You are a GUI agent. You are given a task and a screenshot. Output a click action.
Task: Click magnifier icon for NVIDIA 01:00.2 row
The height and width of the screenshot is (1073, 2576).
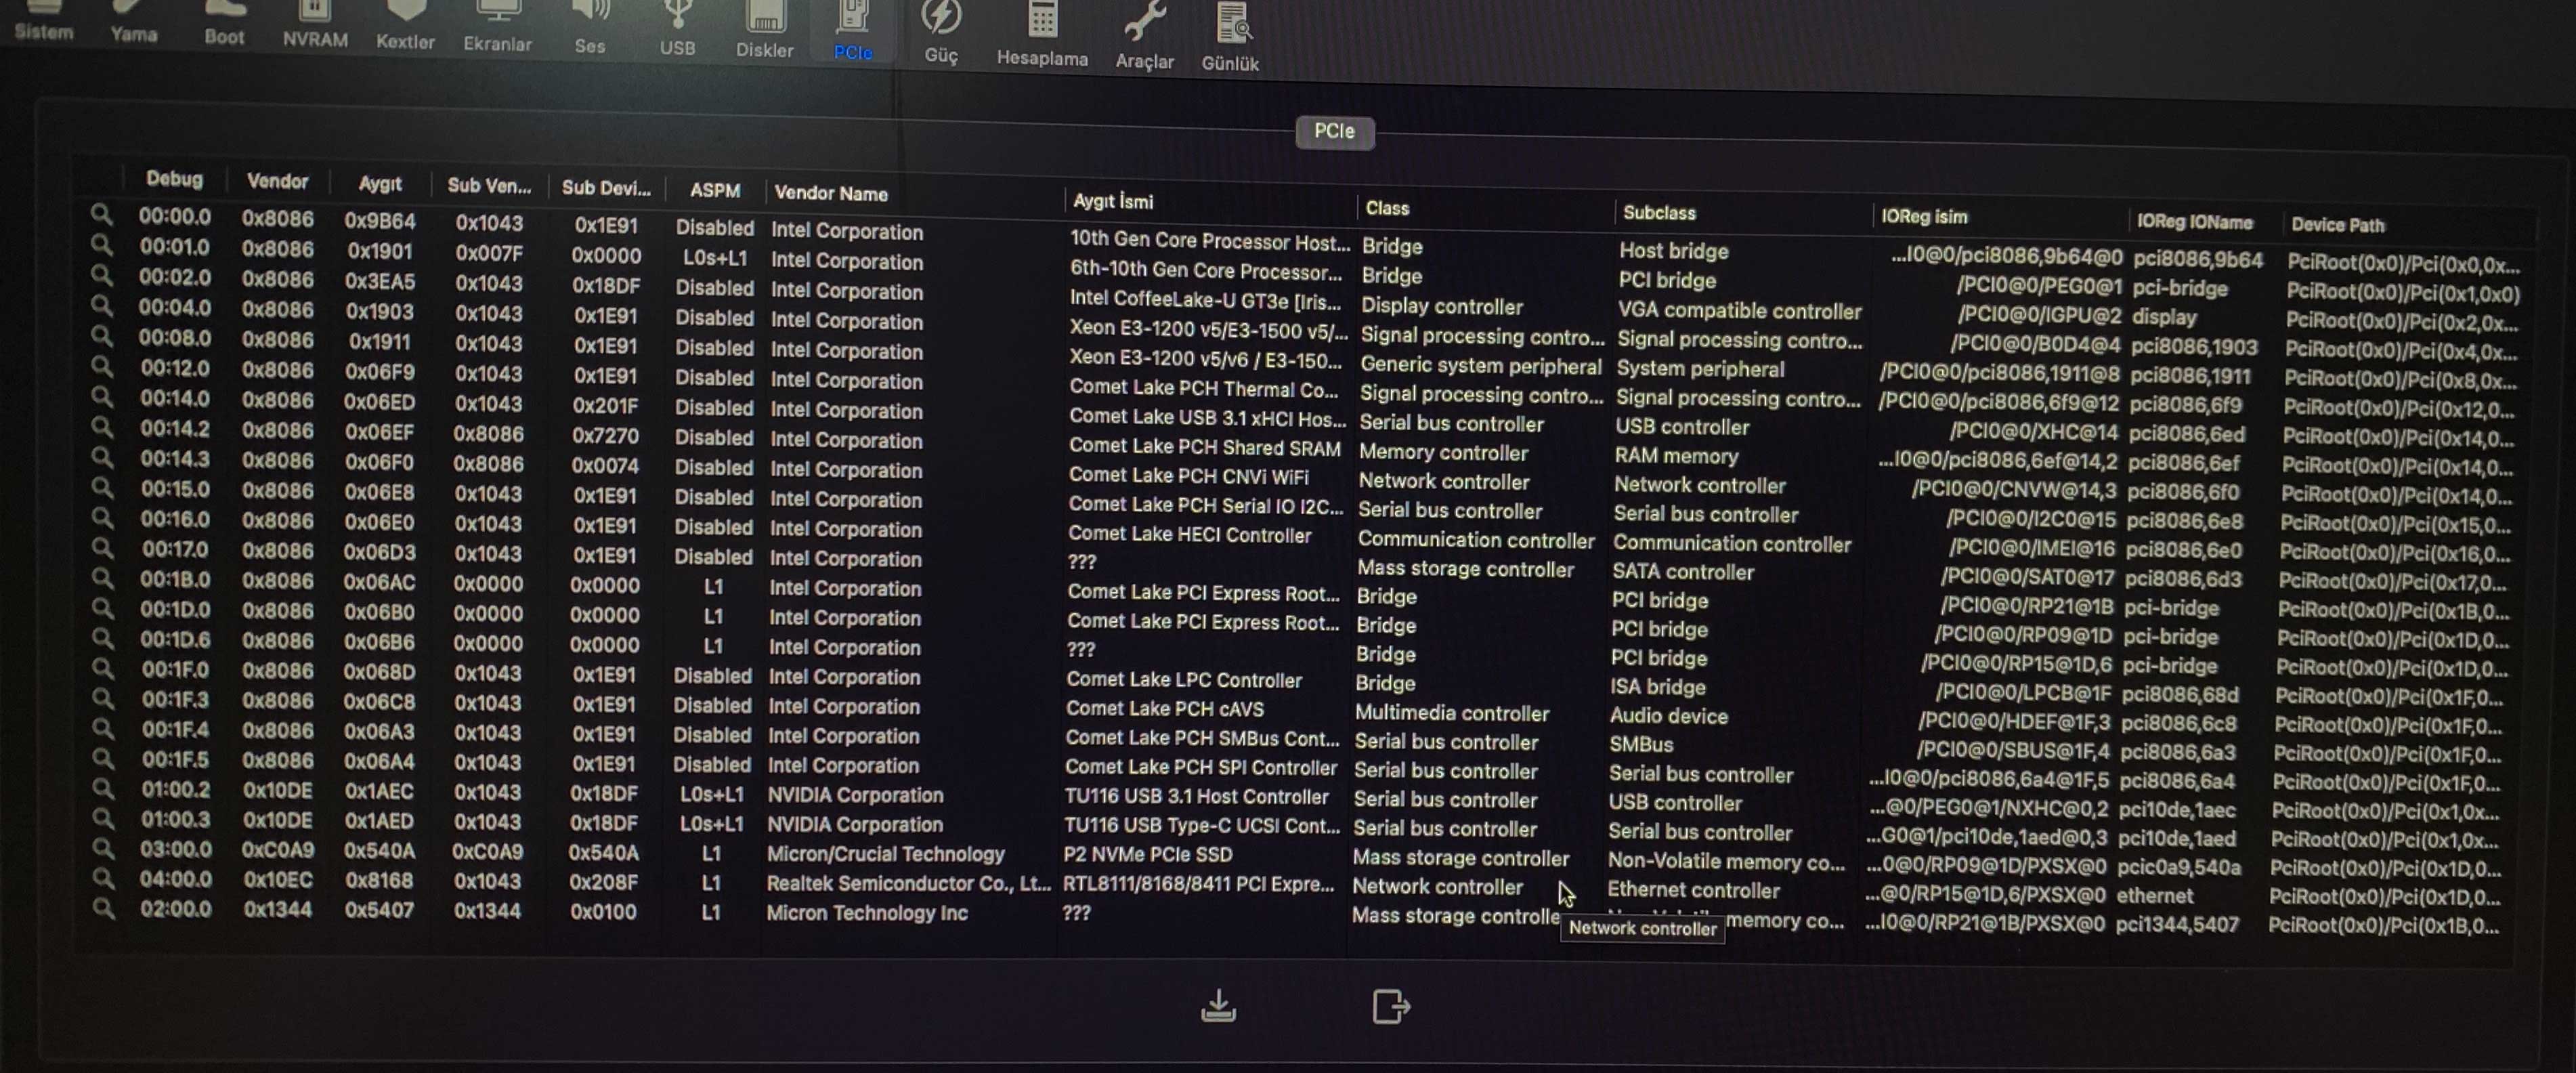coord(103,788)
